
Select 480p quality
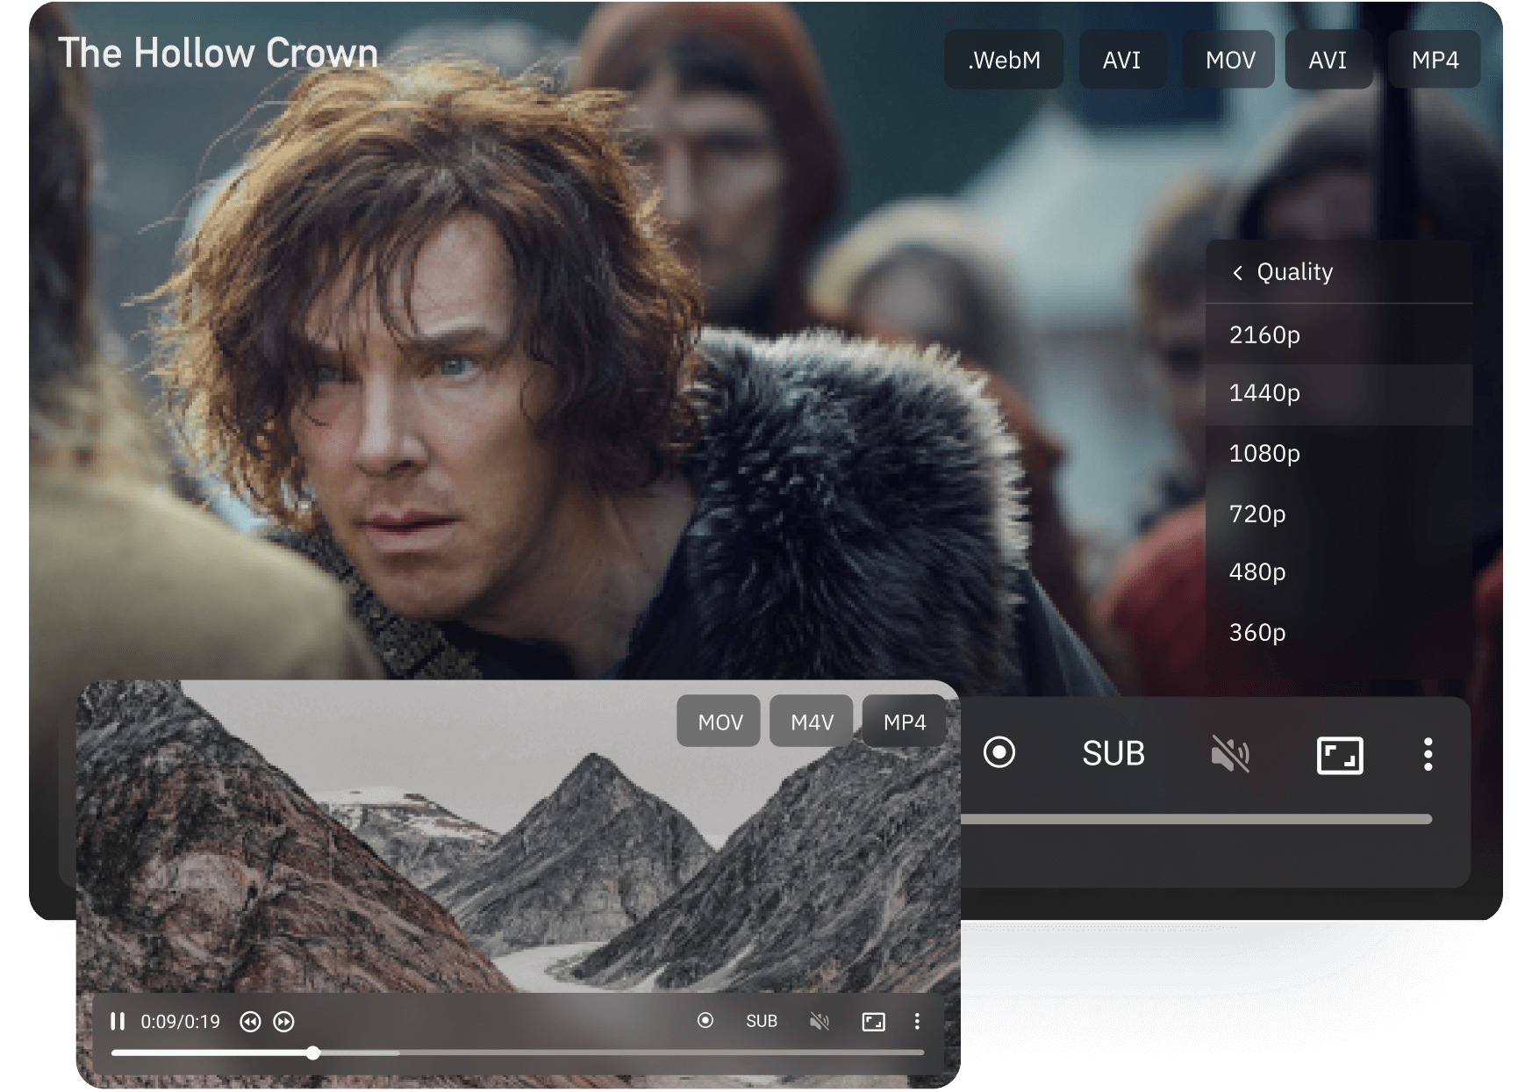pos(1339,572)
